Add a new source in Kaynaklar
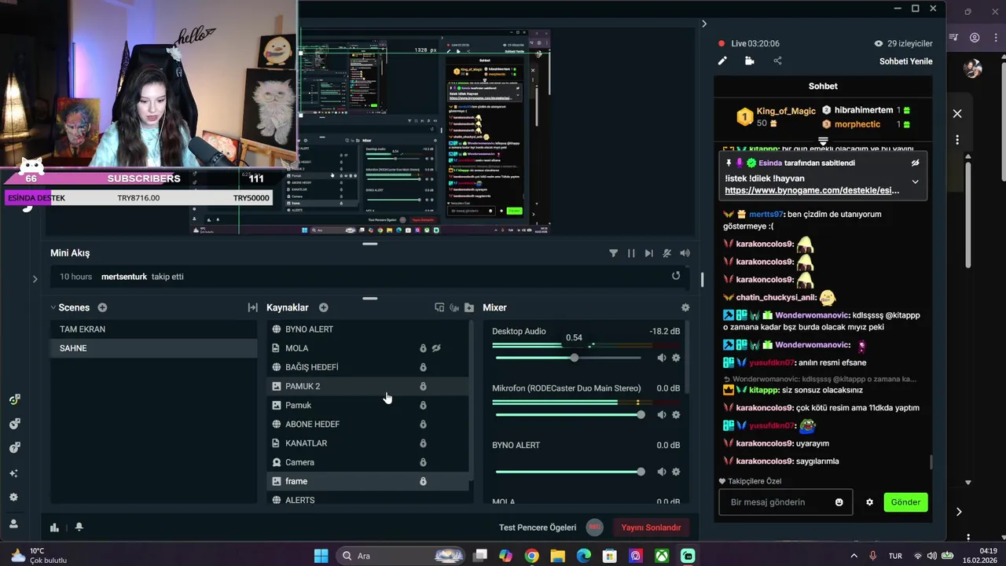The width and height of the screenshot is (1006, 566). pos(324,307)
